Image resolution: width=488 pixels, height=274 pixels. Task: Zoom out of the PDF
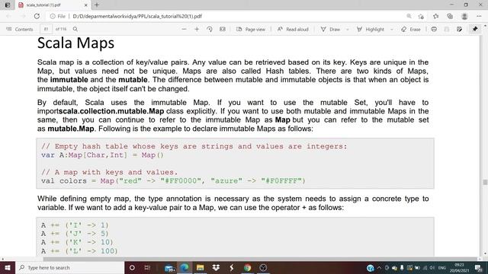click(x=184, y=29)
